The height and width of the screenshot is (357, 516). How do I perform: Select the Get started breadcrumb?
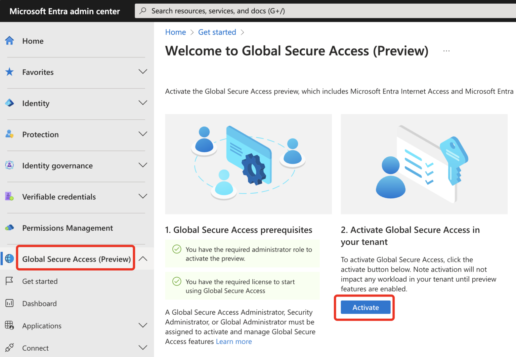(217, 32)
